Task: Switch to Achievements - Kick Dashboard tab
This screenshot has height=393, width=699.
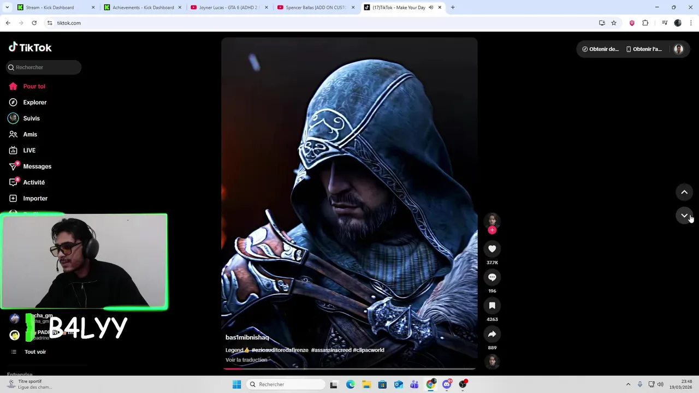Action: point(142,8)
